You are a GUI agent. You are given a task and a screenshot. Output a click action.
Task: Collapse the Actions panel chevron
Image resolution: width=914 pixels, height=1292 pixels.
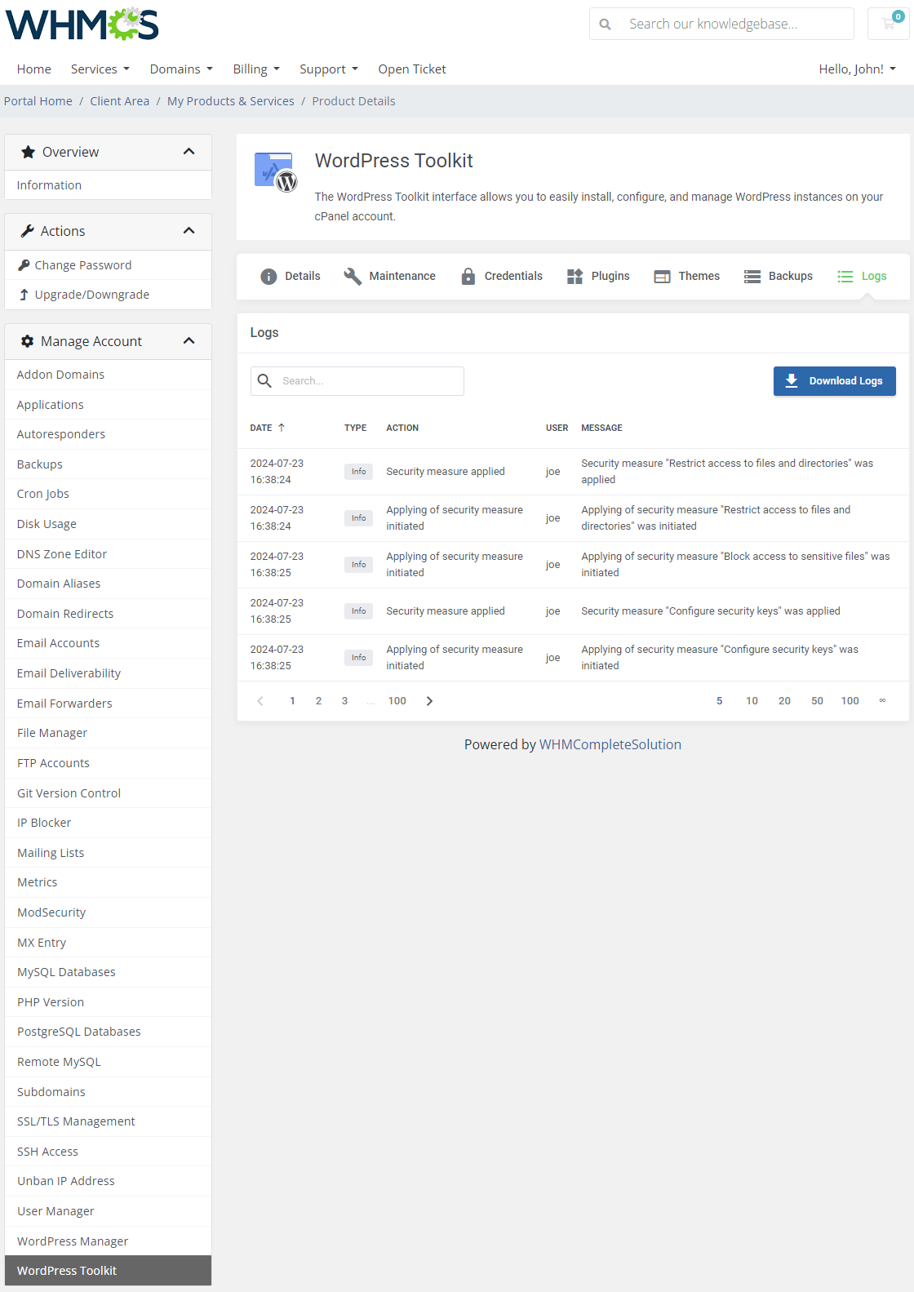pos(189,231)
